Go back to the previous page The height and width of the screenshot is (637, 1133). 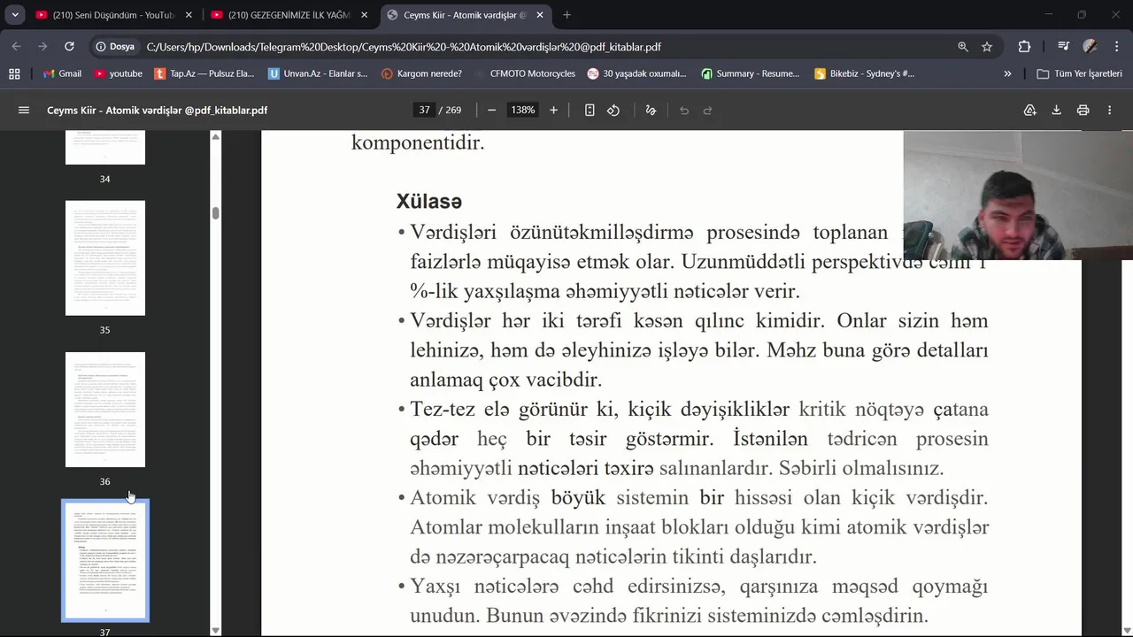pos(17,47)
